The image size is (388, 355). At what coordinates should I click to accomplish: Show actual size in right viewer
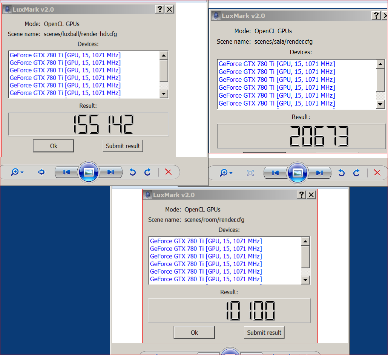tap(250, 173)
